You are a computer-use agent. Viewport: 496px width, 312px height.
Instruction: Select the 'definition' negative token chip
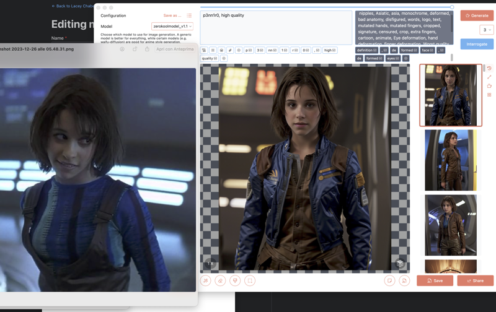[366, 50]
